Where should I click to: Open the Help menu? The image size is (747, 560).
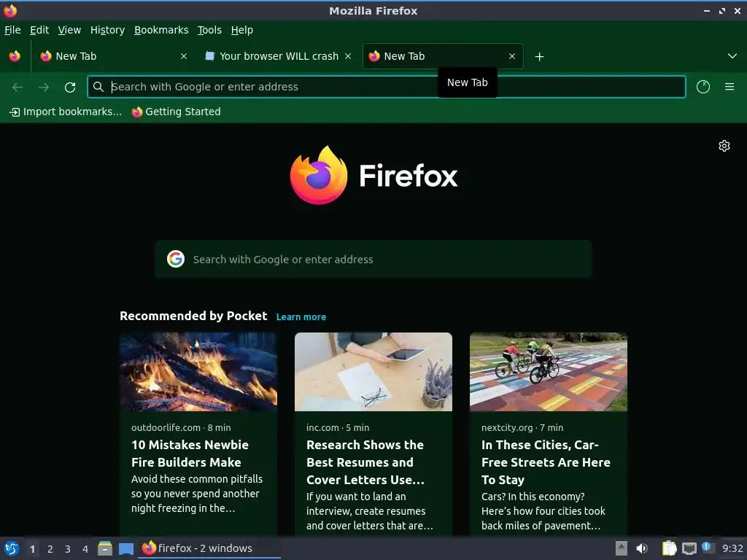tap(242, 30)
